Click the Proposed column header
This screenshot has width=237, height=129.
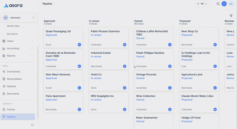point(185,21)
